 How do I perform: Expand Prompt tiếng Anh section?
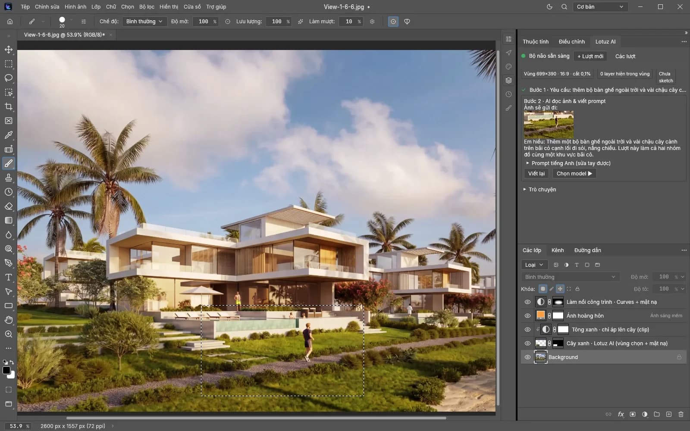coord(568,163)
